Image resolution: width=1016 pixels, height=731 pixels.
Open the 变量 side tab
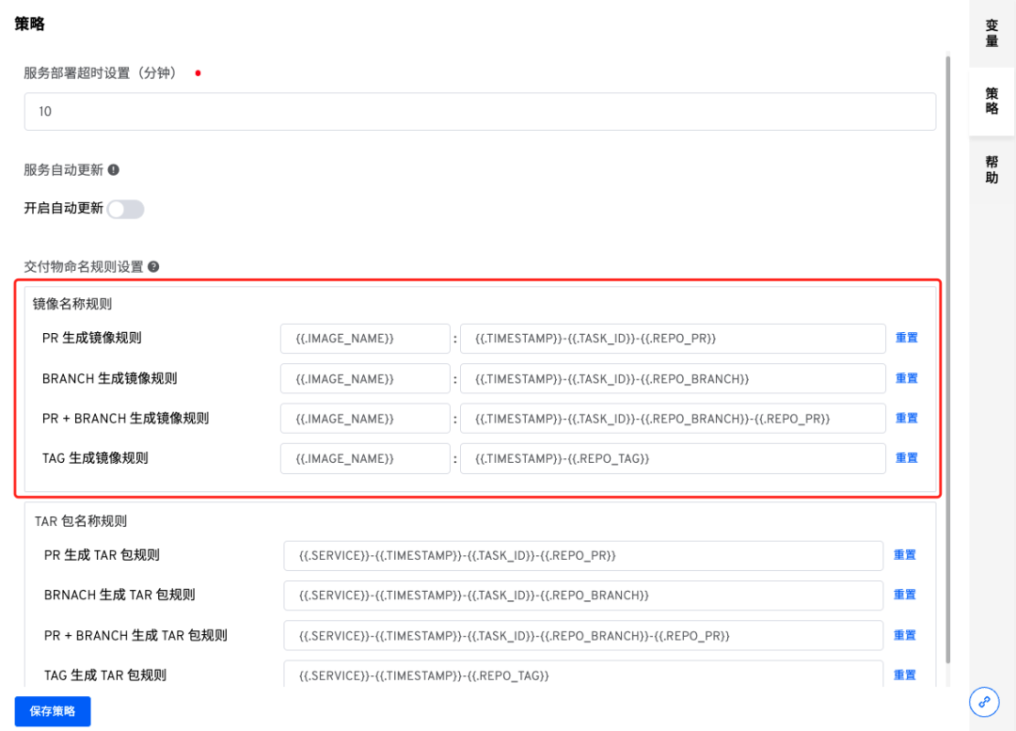point(992,33)
